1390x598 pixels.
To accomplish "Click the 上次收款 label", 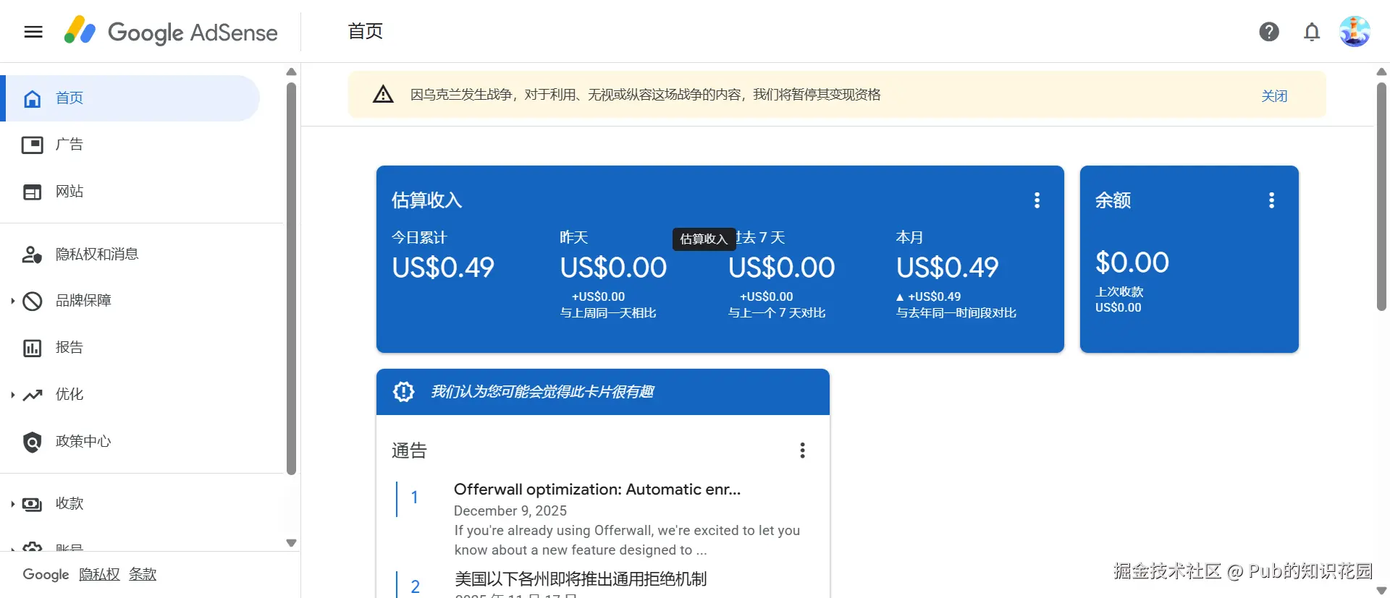I will click(1119, 291).
